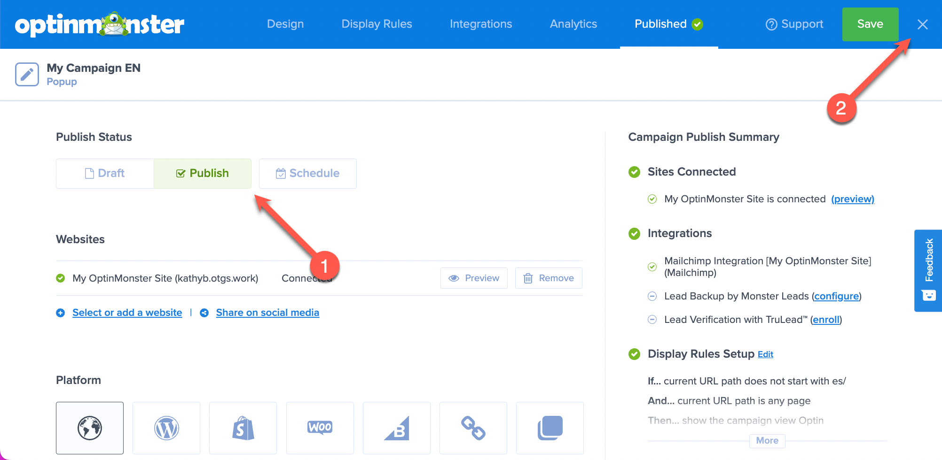
Task: Remove the My OptinMonster Site website
Action: (x=549, y=278)
